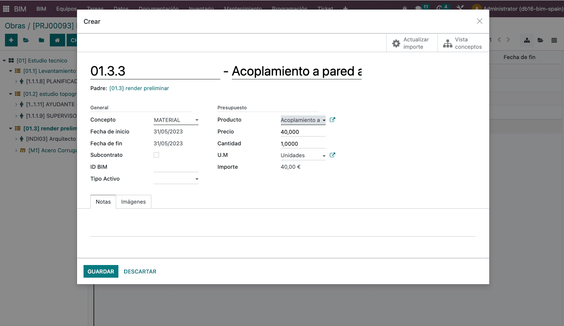
Task: Select [01.1] Levantamiento tree row
Action: [49, 71]
